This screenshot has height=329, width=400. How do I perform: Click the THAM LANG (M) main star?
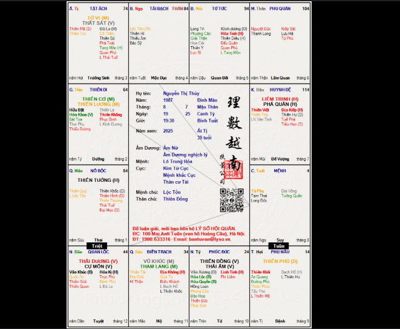tap(159, 267)
